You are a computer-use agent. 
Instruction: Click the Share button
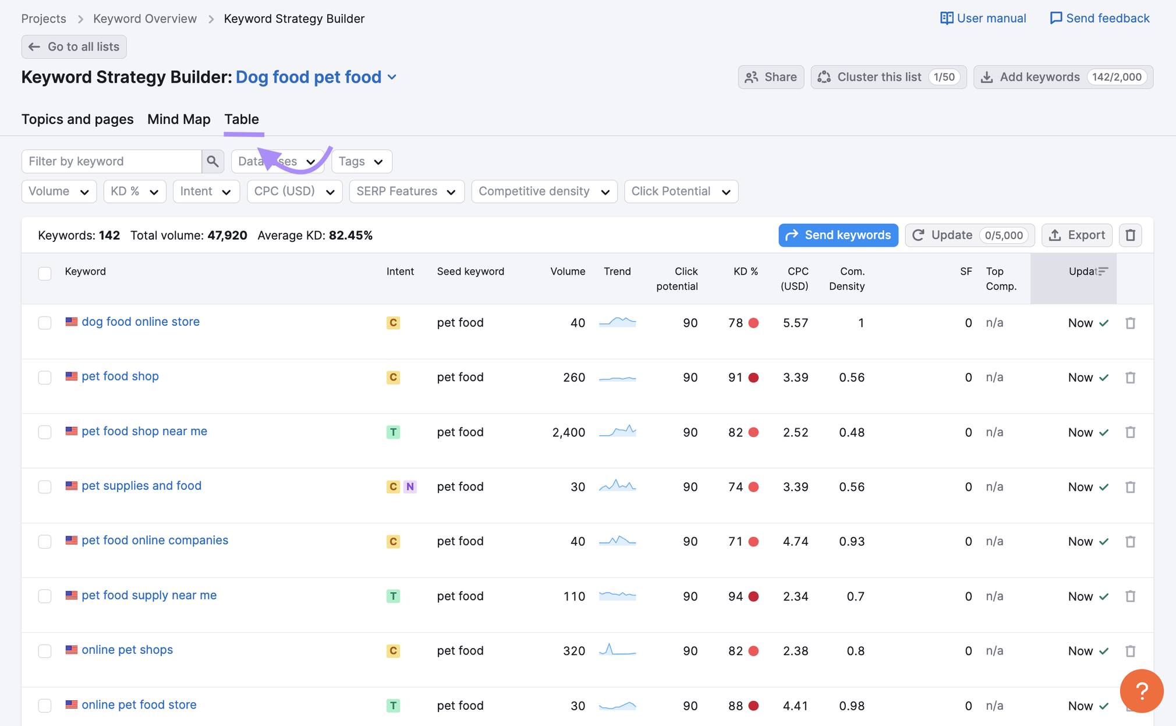point(771,77)
